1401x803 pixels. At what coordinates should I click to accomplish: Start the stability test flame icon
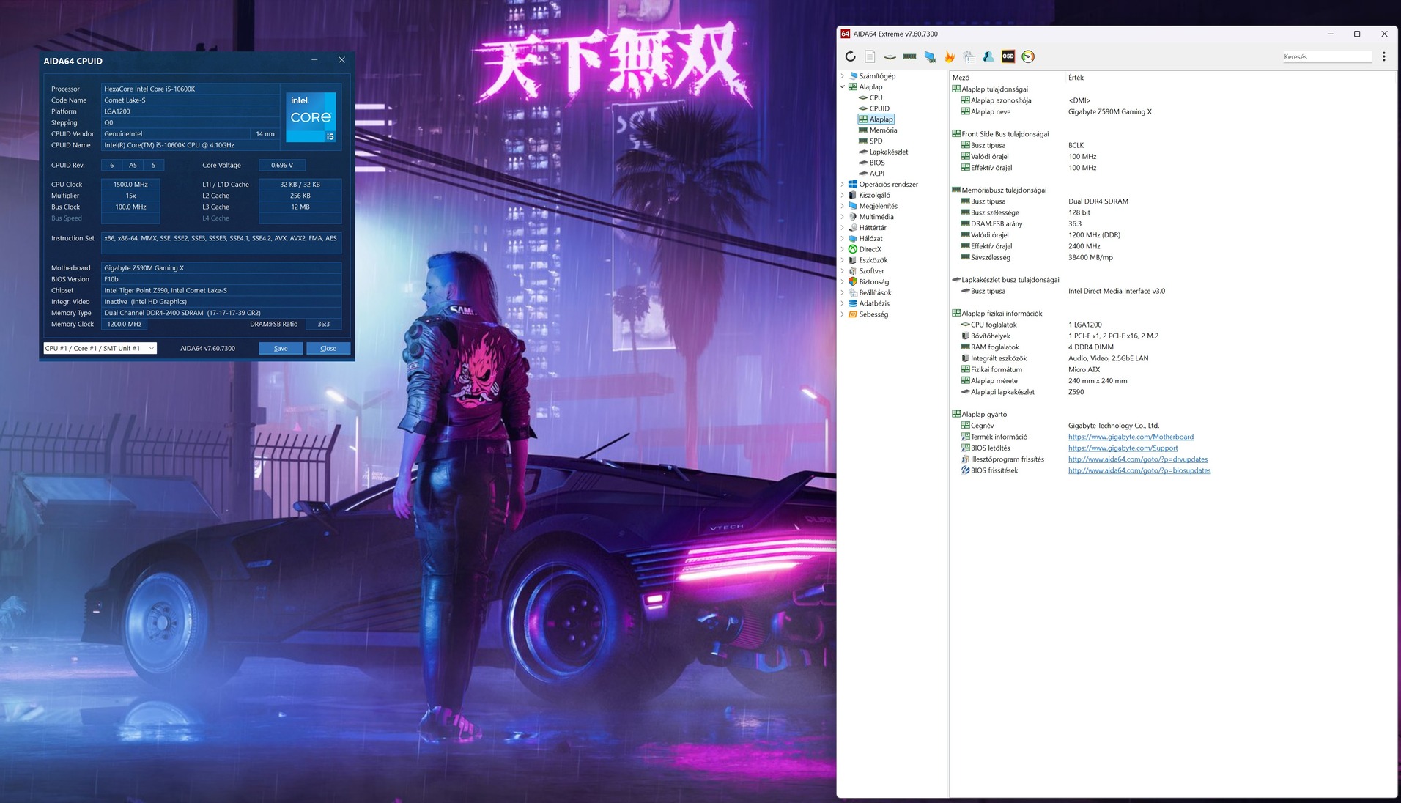950,56
